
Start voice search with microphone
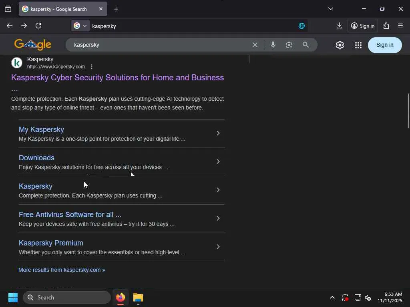pyautogui.click(x=273, y=45)
